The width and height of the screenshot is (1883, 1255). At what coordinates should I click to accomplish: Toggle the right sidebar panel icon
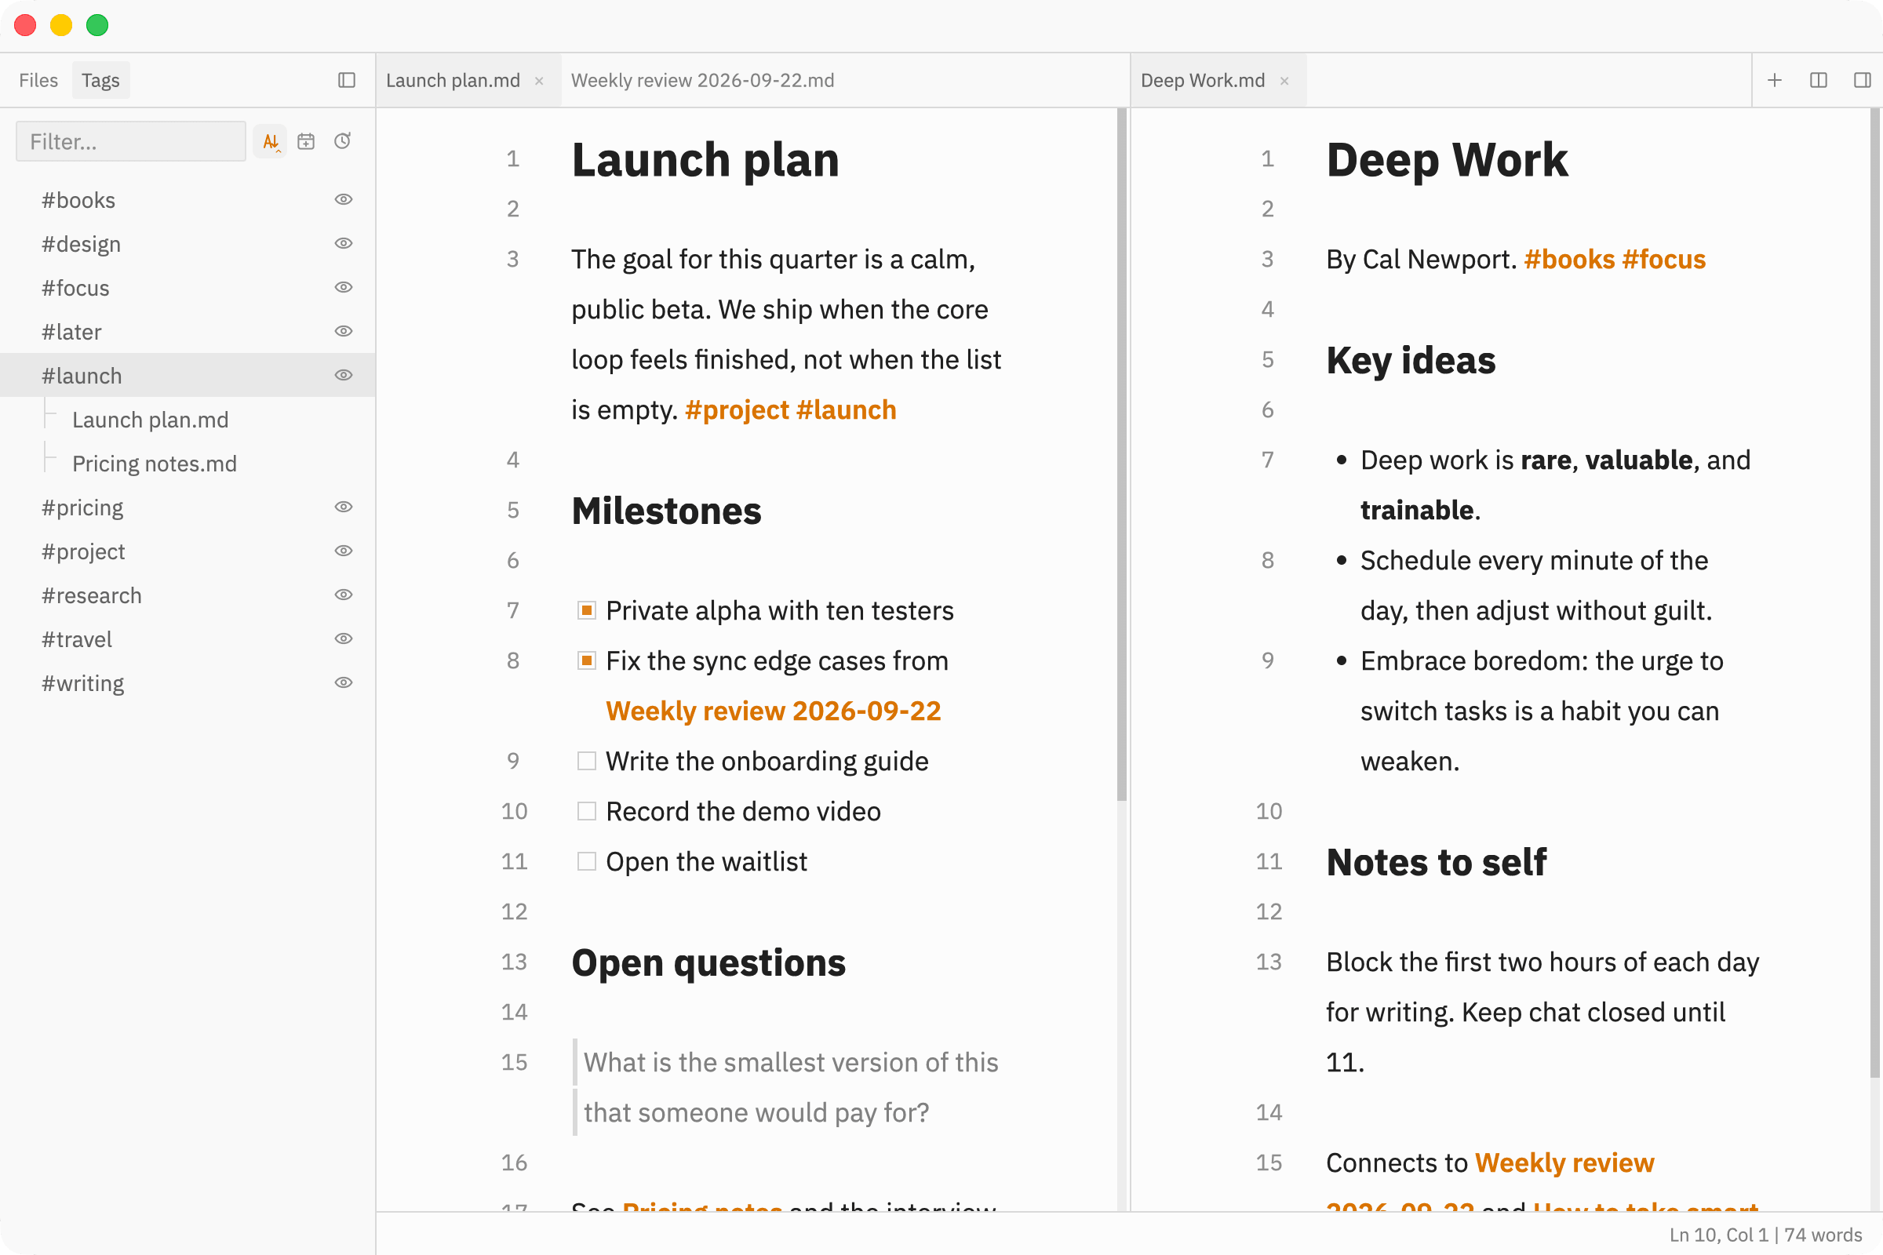pos(1862,80)
